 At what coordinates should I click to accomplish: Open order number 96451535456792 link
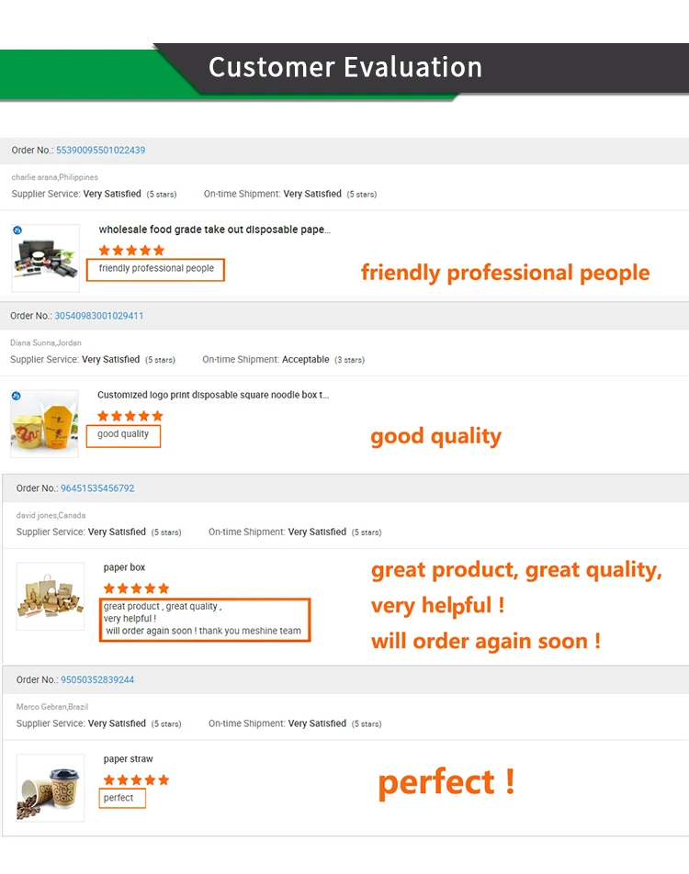(x=97, y=488)
